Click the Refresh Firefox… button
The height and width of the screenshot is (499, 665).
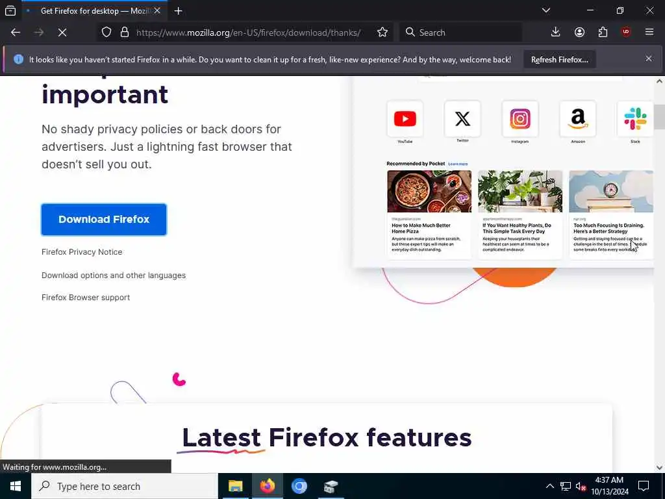[559, 60]
